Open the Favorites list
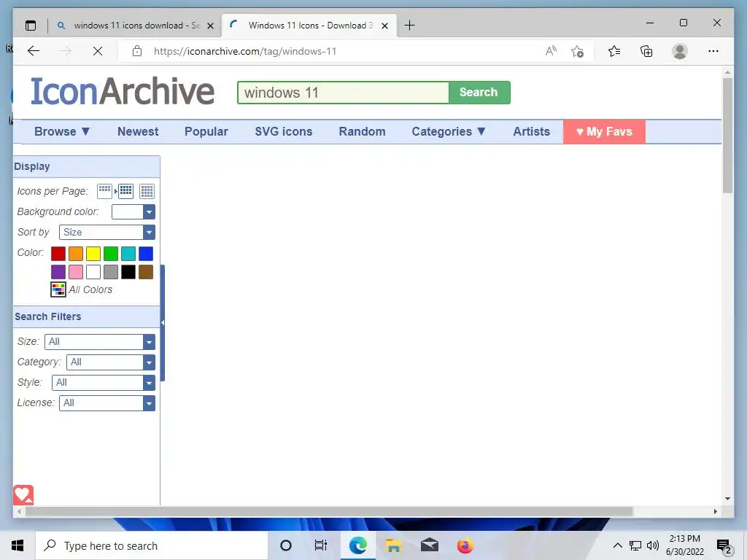 pos(614,51)
